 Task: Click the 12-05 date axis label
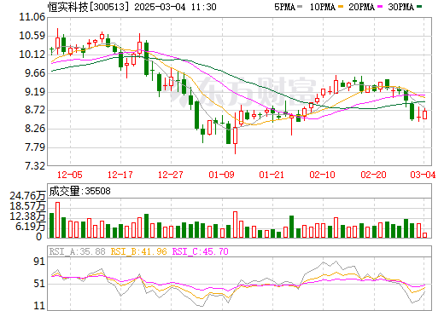70,175
